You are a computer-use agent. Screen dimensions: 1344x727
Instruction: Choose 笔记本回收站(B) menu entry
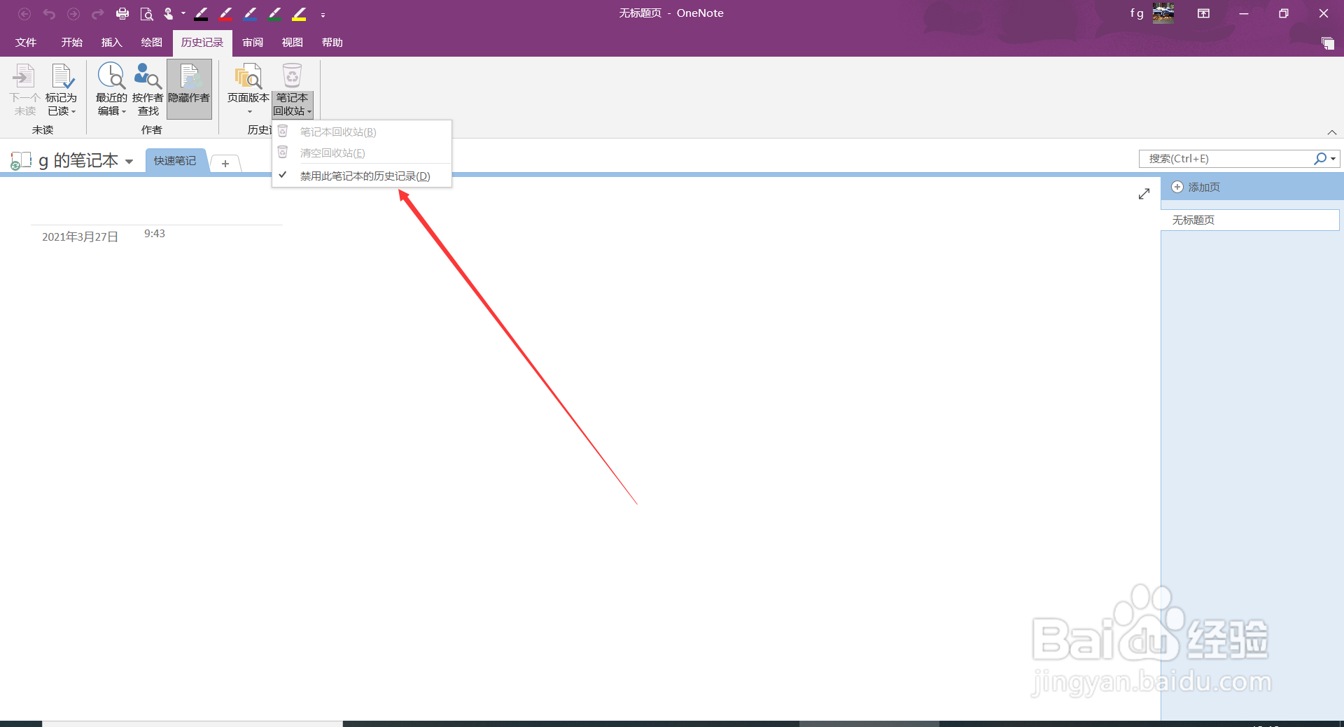click(x=362, y=132)
